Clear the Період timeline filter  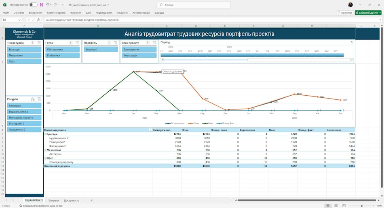[352, 42]
